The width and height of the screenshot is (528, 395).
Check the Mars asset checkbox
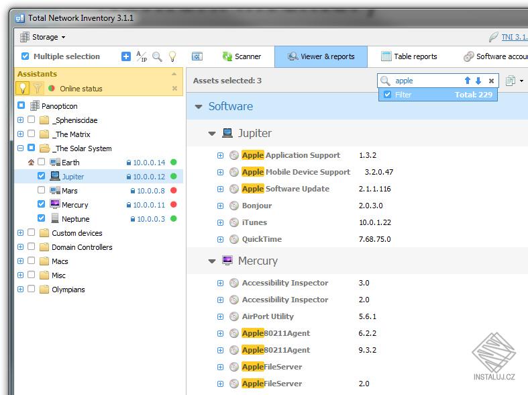click(x=41, y=189)
